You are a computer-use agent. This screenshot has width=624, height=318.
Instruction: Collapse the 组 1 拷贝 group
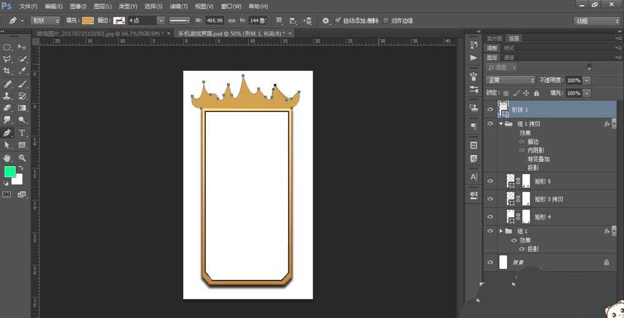(x=500, y=124)
